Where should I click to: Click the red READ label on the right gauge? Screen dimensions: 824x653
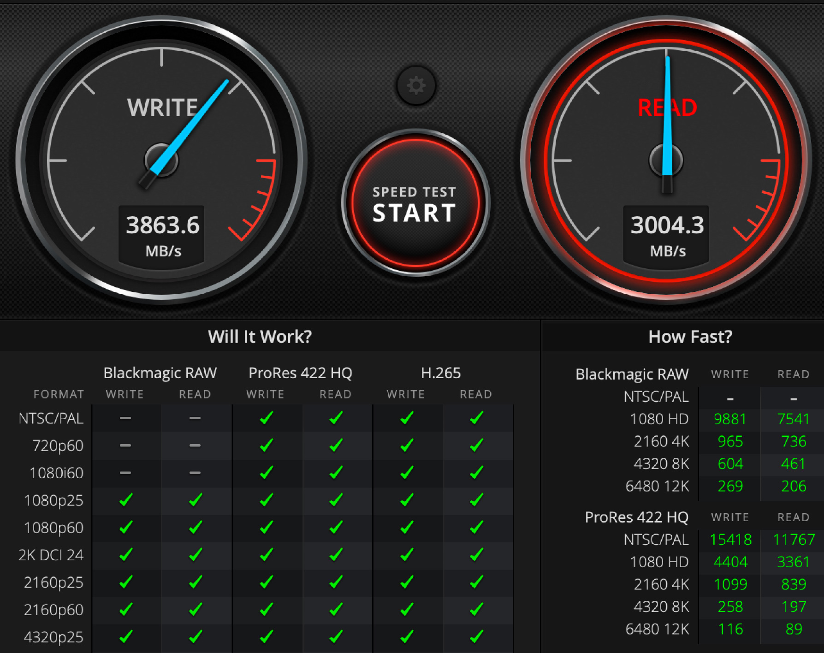(667, 107)
